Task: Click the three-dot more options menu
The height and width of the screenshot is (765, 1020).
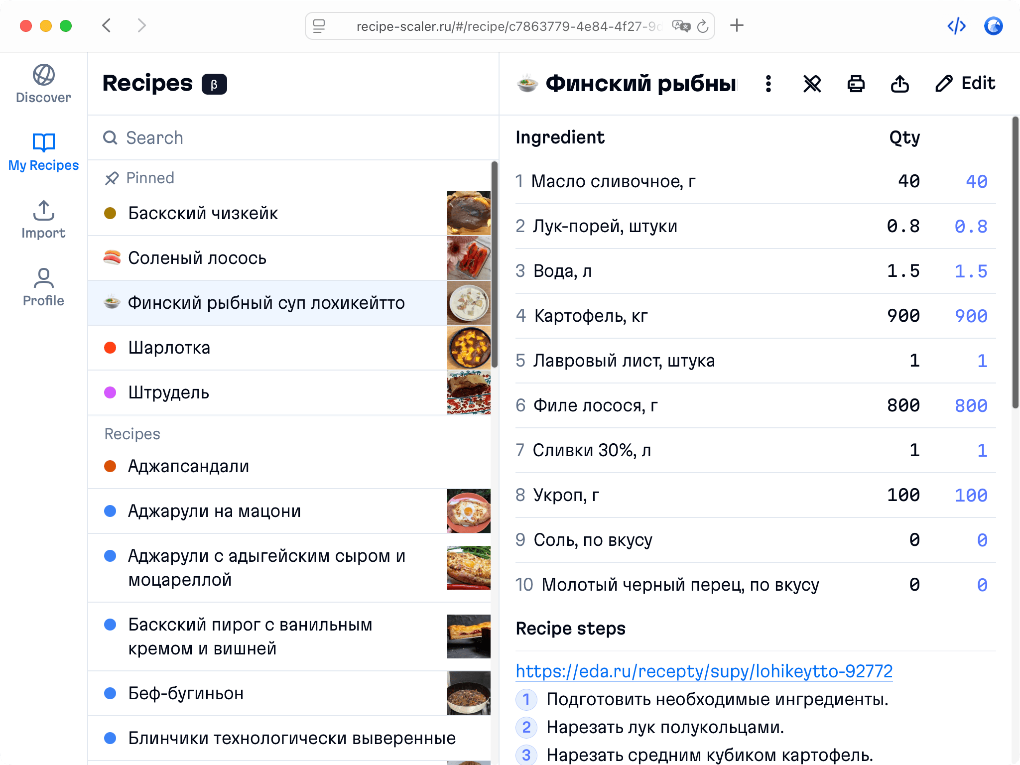Action: click(768, 84)
